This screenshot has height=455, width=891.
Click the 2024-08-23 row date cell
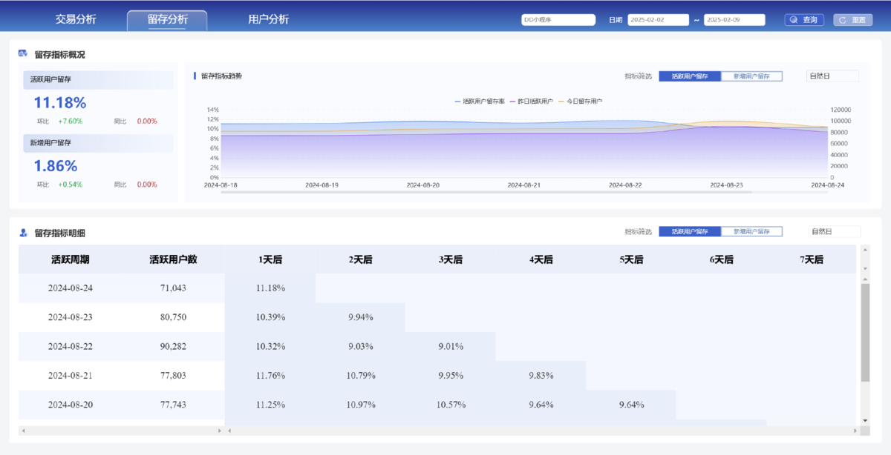click(71, 317)
